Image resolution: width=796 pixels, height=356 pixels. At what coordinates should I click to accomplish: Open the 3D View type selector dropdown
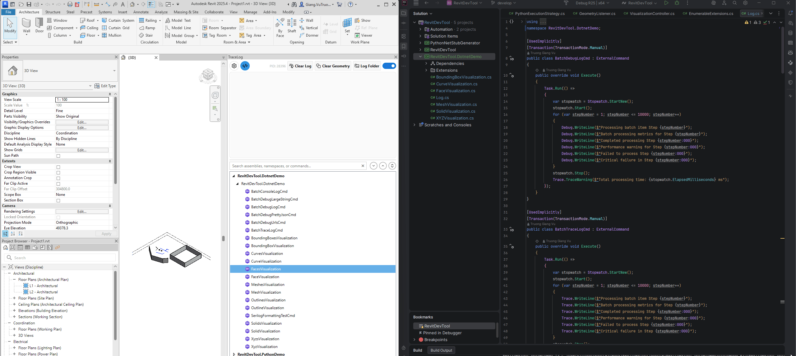click(114, 71)
